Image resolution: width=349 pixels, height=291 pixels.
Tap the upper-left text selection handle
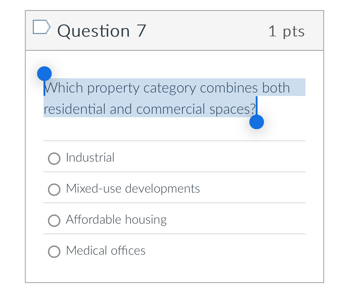click(44, 73)
